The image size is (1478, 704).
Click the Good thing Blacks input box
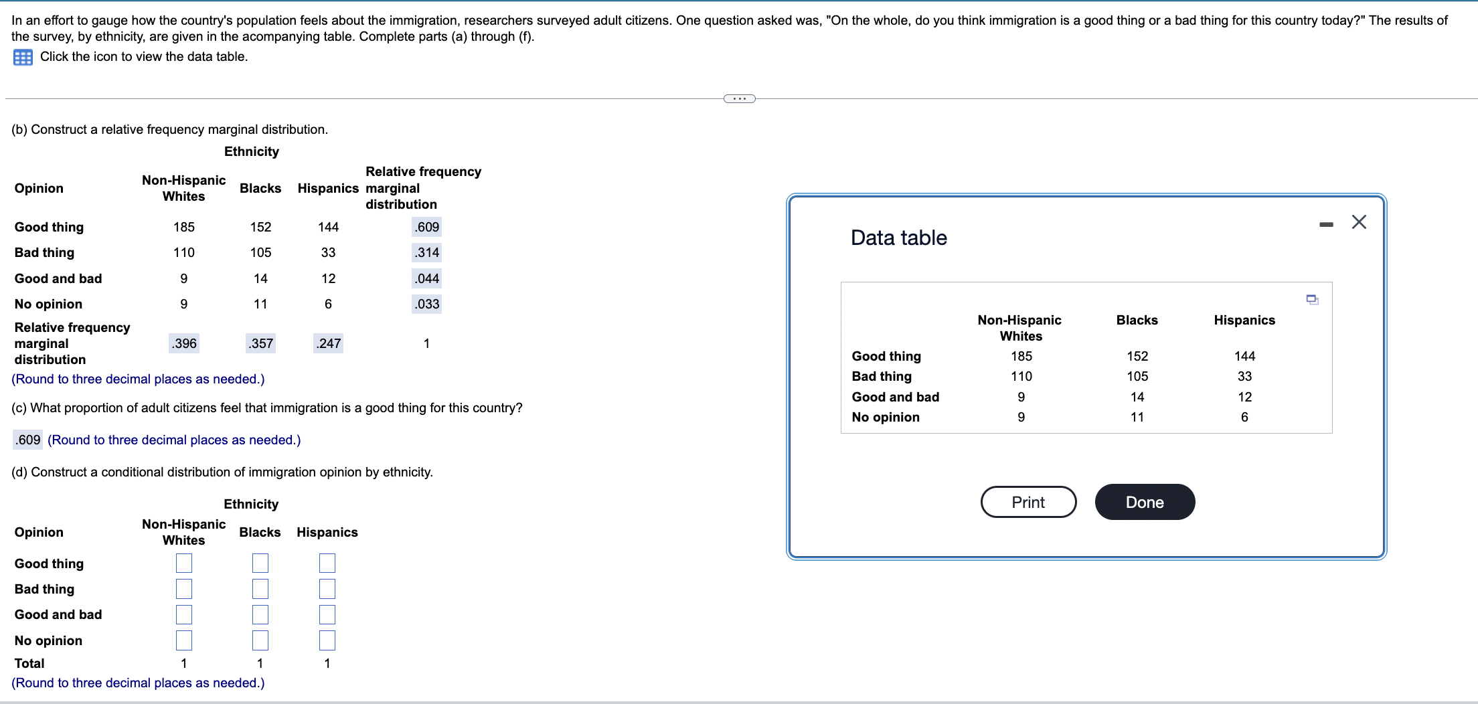tap(260, 563)
